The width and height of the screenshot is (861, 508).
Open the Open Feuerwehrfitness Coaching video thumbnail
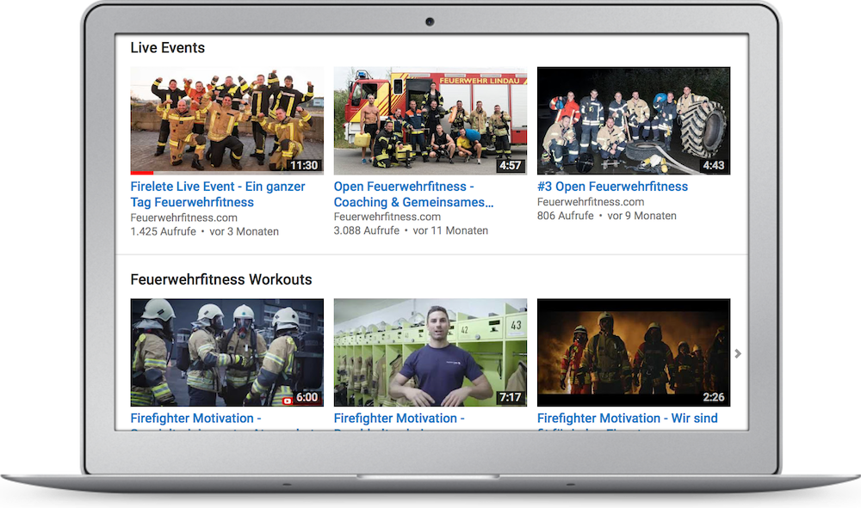coord(430,120)
